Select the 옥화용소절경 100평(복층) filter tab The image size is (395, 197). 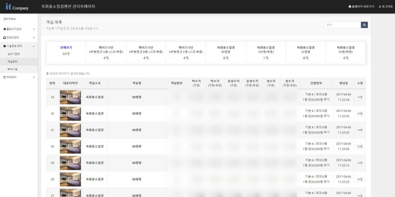tap(266, 53)
